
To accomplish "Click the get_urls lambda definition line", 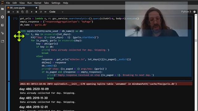I will click(x=80, y=18).
